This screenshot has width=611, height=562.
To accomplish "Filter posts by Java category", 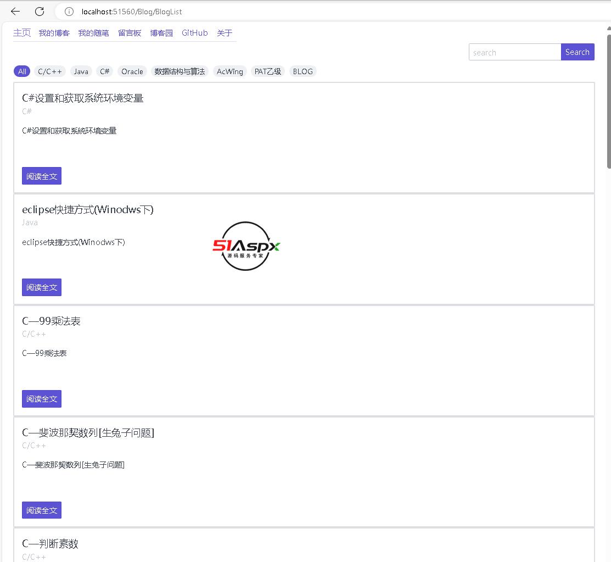I will 81,71.
